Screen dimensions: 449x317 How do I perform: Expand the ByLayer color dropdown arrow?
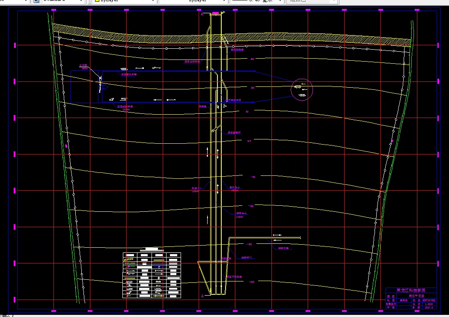[153, 1]
